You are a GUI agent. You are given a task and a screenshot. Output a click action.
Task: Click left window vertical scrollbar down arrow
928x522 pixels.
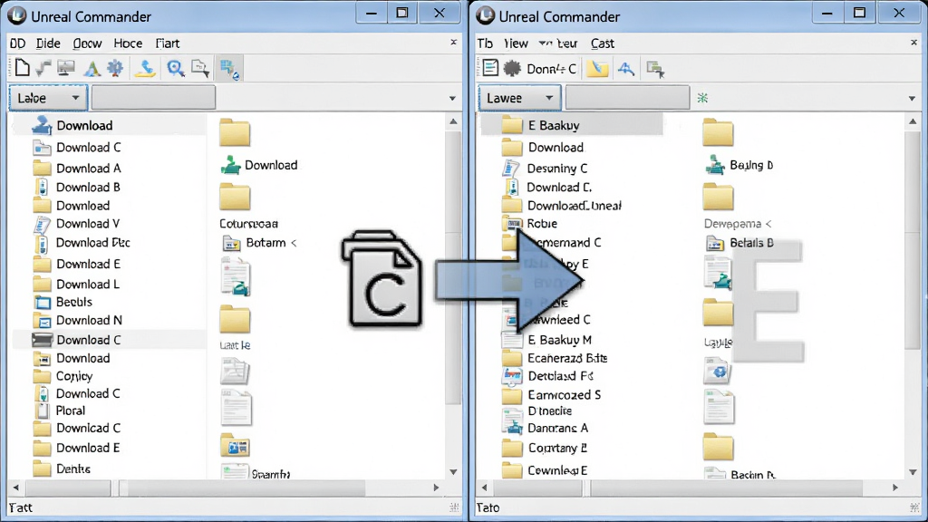(x=453, y=471)
